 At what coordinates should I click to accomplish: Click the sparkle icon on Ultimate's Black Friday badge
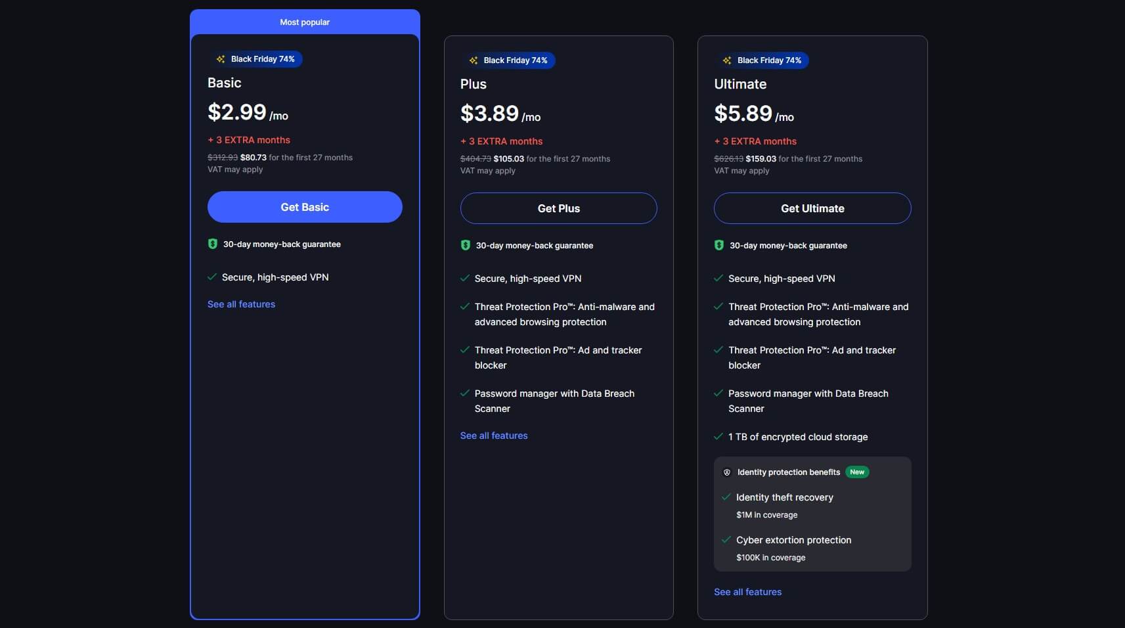pos(727,60)
